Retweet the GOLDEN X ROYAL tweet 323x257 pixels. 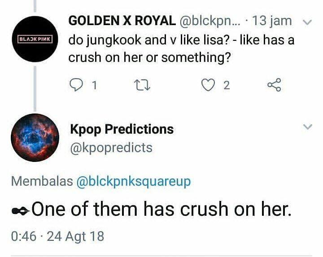click(x=144, y=85)
